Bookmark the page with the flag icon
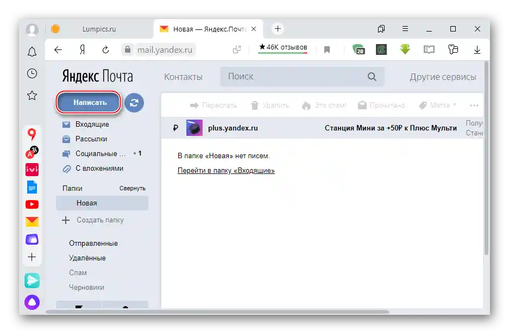 (327, 49)
